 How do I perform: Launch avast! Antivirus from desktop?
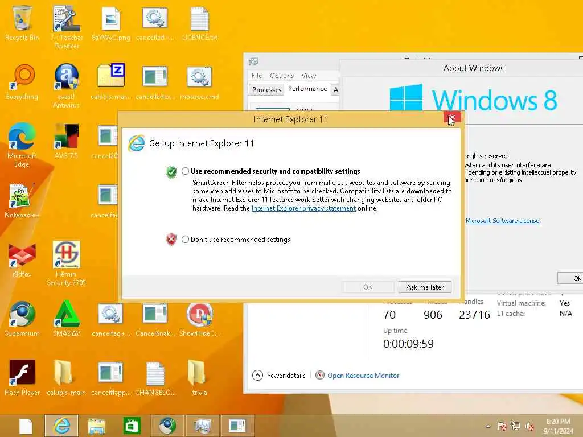(66, 86)
